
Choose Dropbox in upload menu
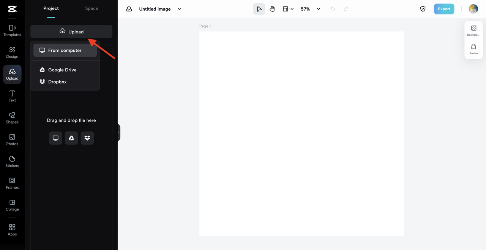tap(65, 82)
